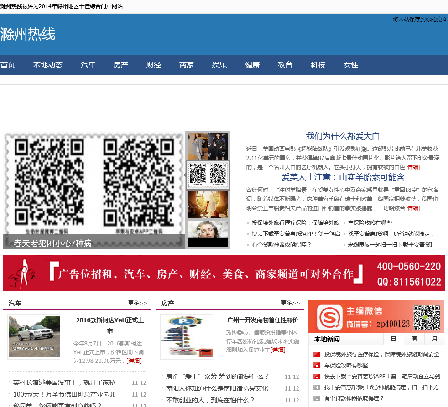Switch to the 月 ranking tab
The height and width of the screenshot is (407, 448).
coord(435,339)
